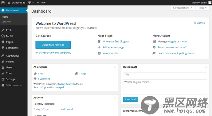Screen dimensions: 212x116
Task: Open the Appearance menu item
Action: pos(13,56)
